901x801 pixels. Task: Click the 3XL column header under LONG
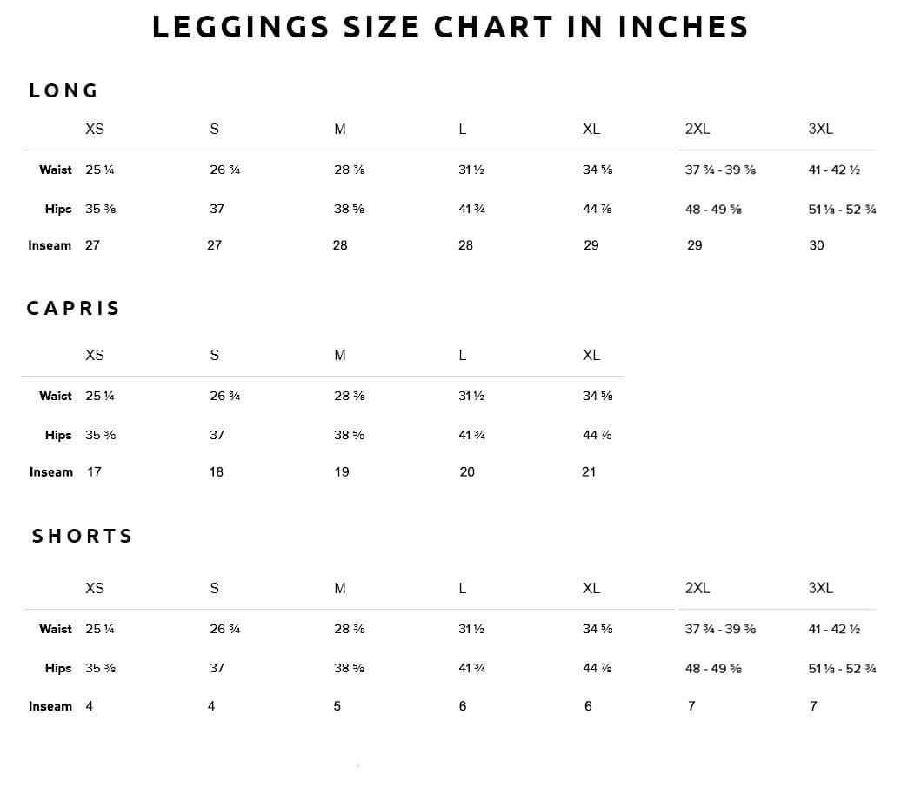click(820, 129)
